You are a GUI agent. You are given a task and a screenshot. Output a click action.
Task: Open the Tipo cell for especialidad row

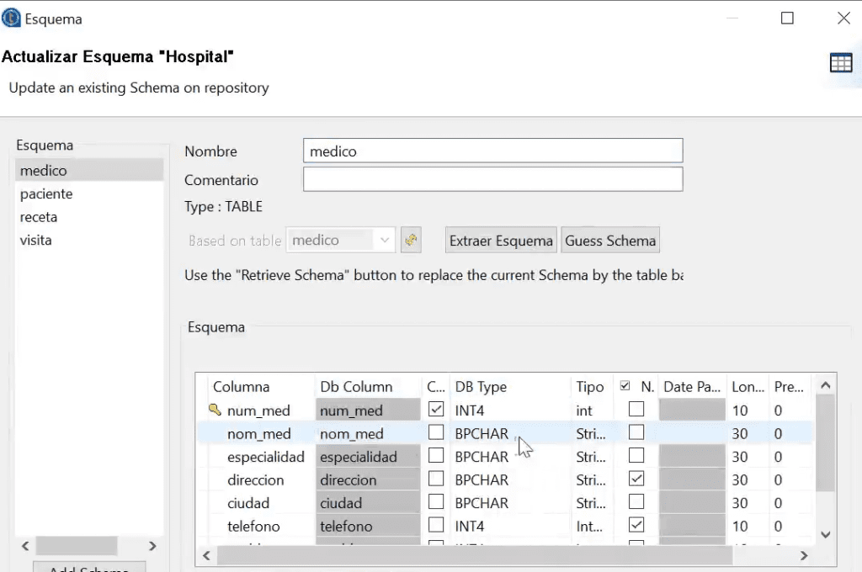coord(591,457)
